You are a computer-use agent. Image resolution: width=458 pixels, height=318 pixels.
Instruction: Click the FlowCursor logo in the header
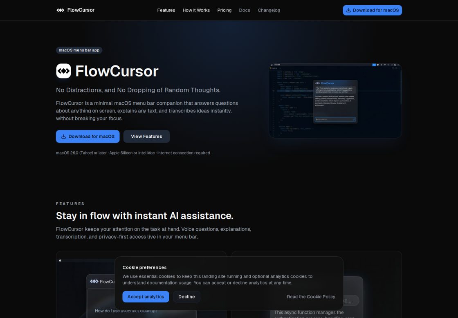[75, 10]
